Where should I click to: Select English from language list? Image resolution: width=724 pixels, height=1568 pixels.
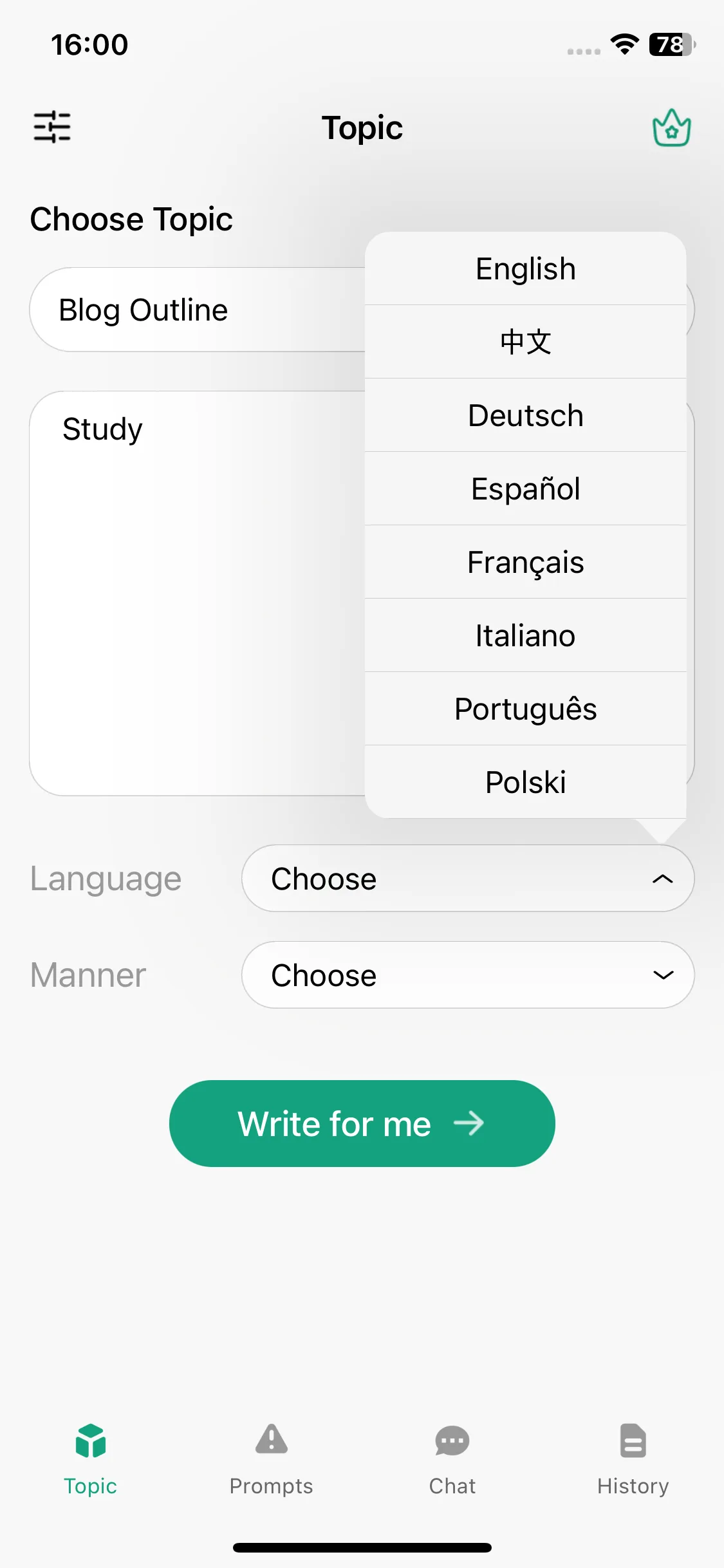(x=525, y=268)
